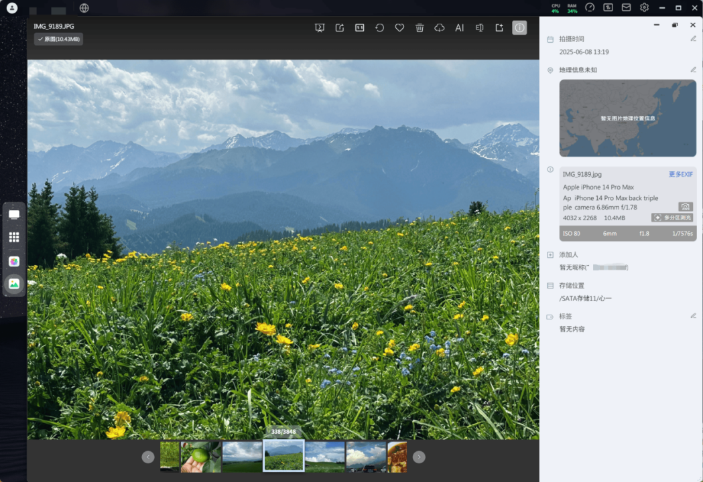Click the map location preview

pos(627,118)
